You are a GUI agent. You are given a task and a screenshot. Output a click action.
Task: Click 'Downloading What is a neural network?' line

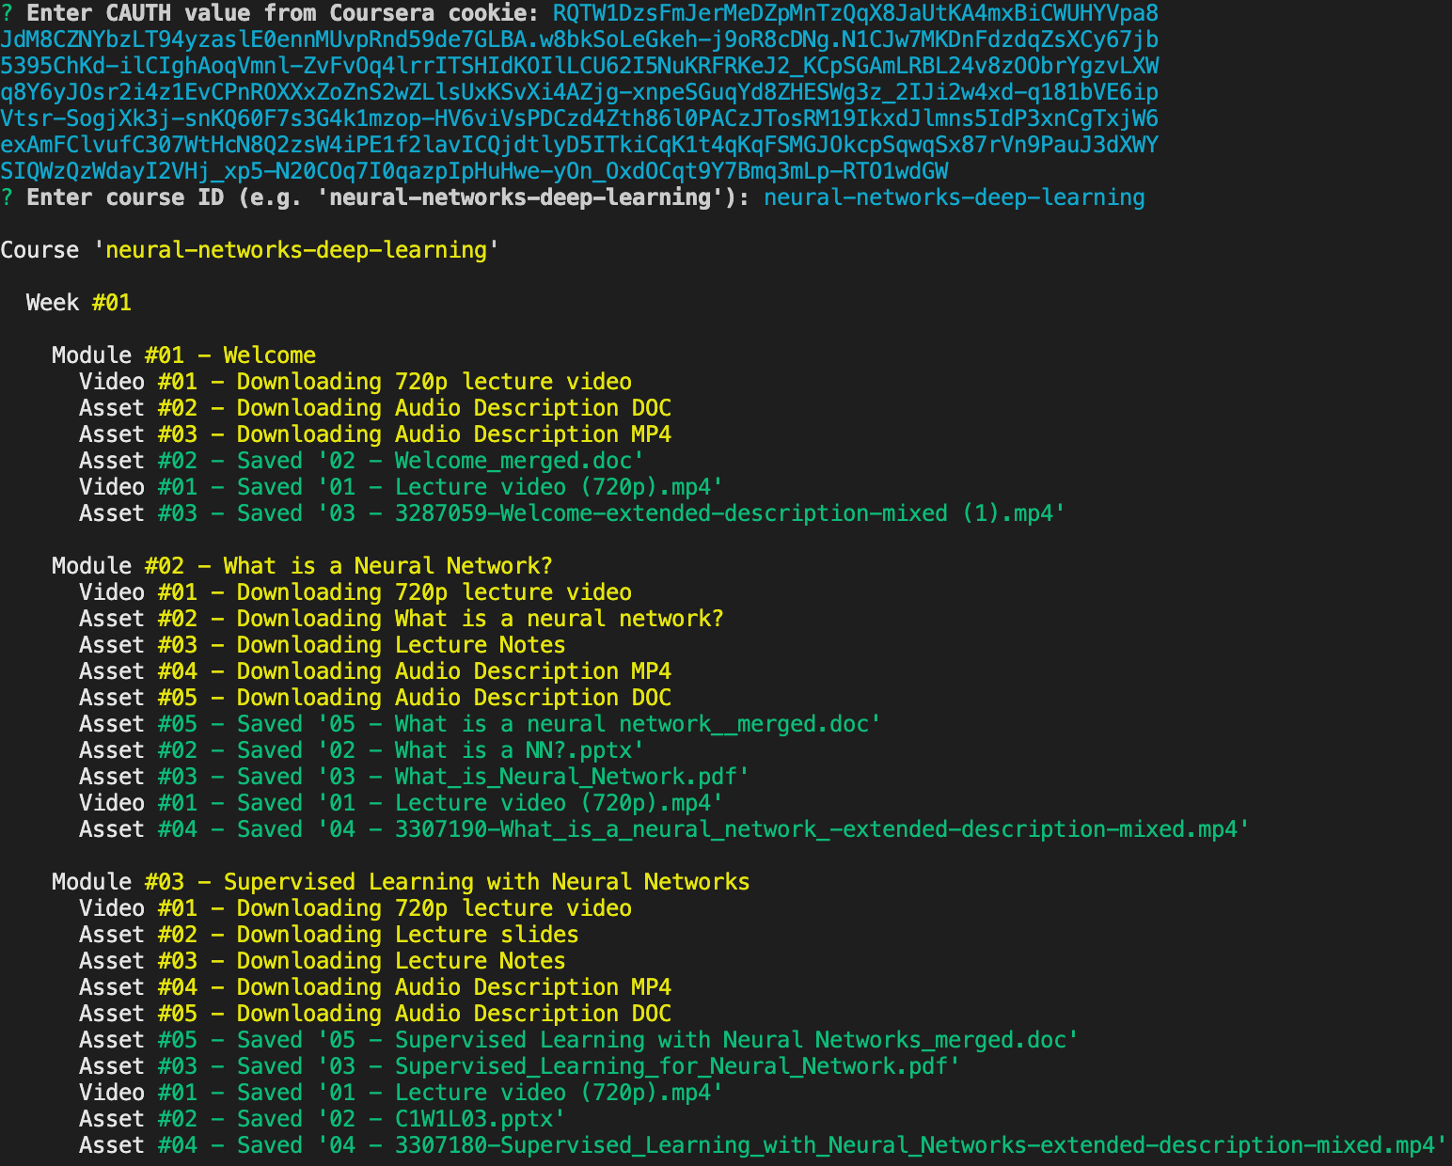[402, 619]
